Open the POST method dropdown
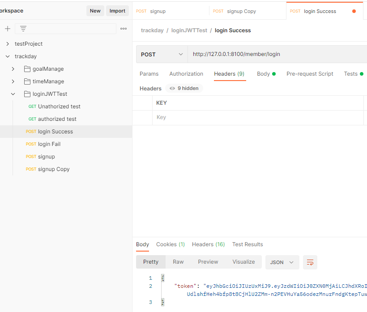Viewport: 367px width, 312px height. click(162, 54)
